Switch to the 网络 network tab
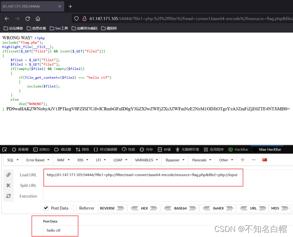293x237 pixels. [x=83, y=150]
